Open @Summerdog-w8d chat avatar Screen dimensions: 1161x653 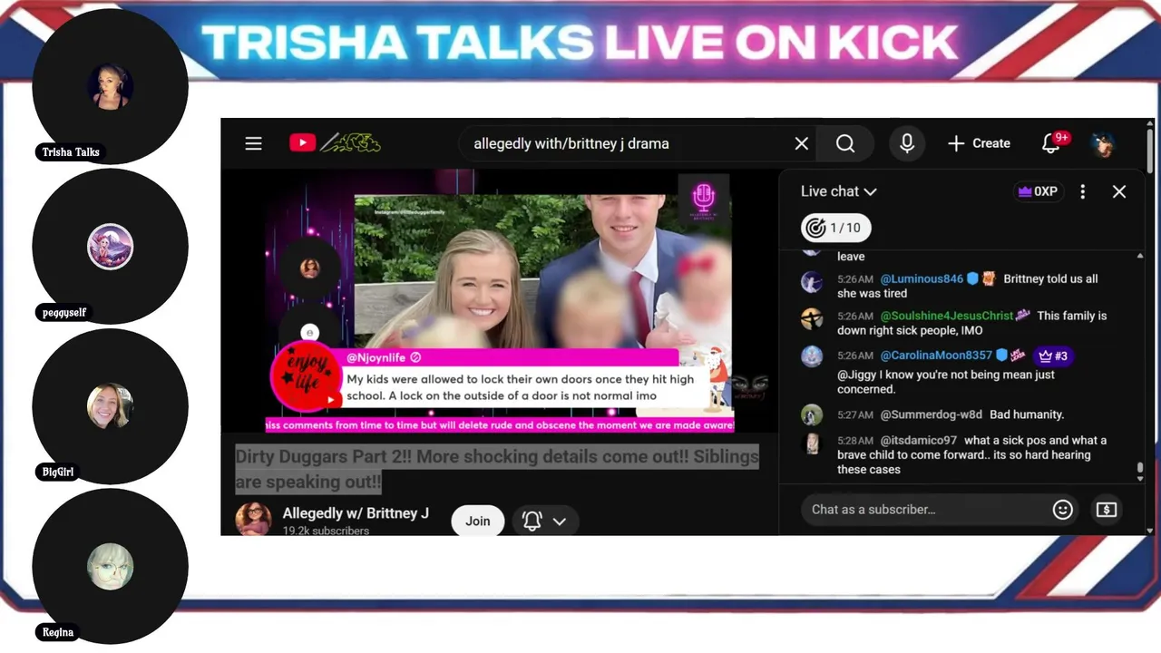(x=812, y=414)
